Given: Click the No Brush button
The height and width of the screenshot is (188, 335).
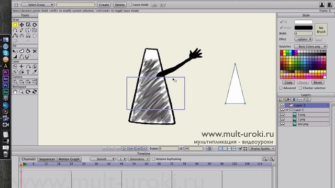Looking at the screenshot, I should click(321, 30).
